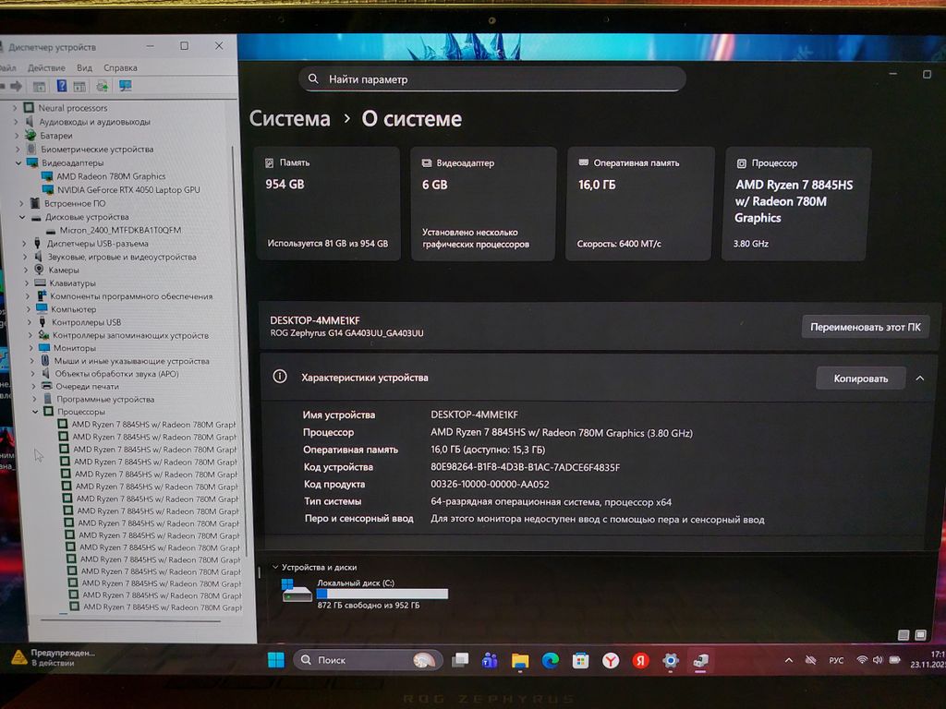Open the Действие menu
The height and width of the screenshot is (709, 946).
[x=46, y=67]
